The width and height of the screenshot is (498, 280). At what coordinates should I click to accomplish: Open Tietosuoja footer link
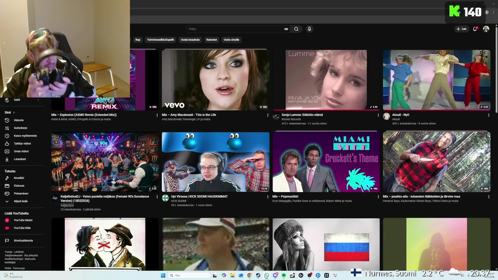coord(19,268)
